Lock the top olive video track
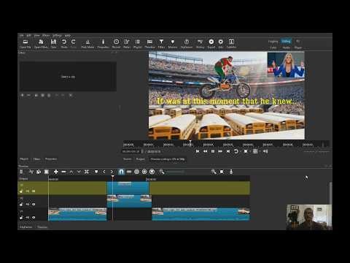Image resolution: width=350 pixels, height=263 pixels. pyautogui.click(x=21, y=191)
